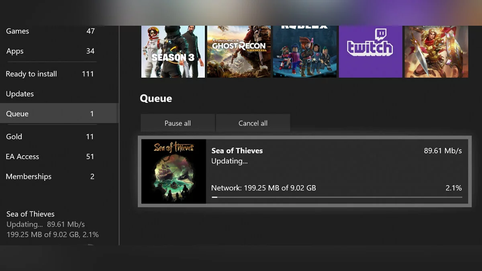Click the Pause all button

(178, 123)
